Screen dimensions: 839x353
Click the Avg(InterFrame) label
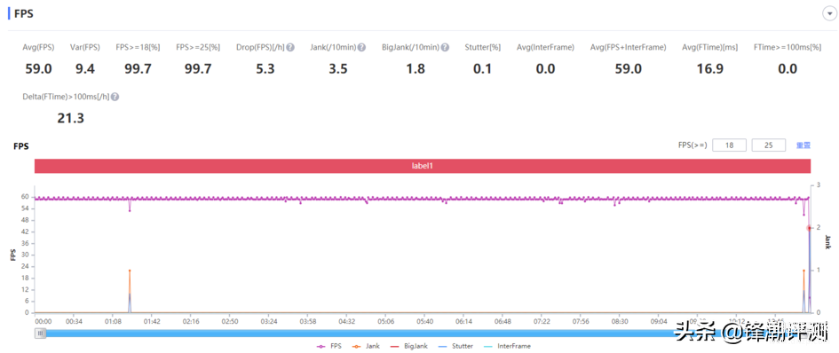coord(545,48)
